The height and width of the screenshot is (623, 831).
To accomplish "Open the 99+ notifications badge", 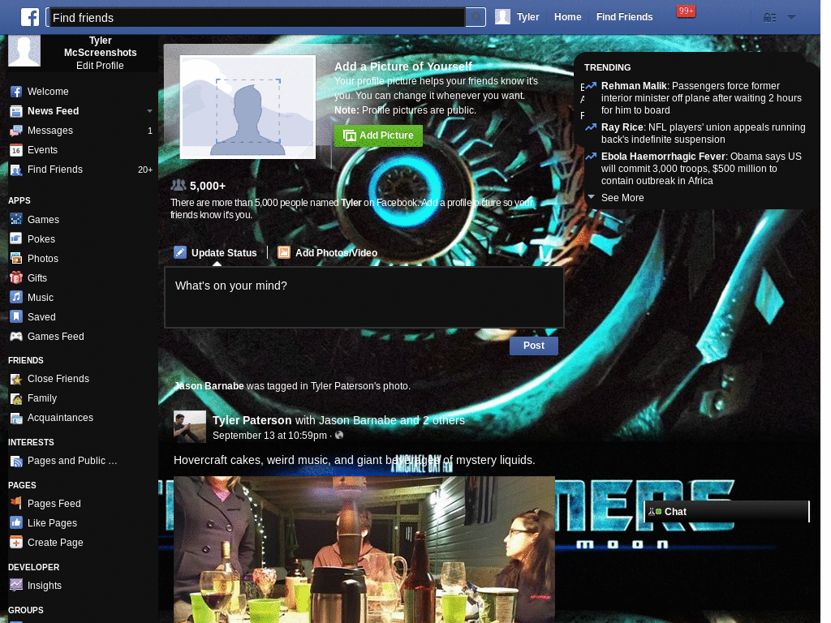I will click(686, 11).
